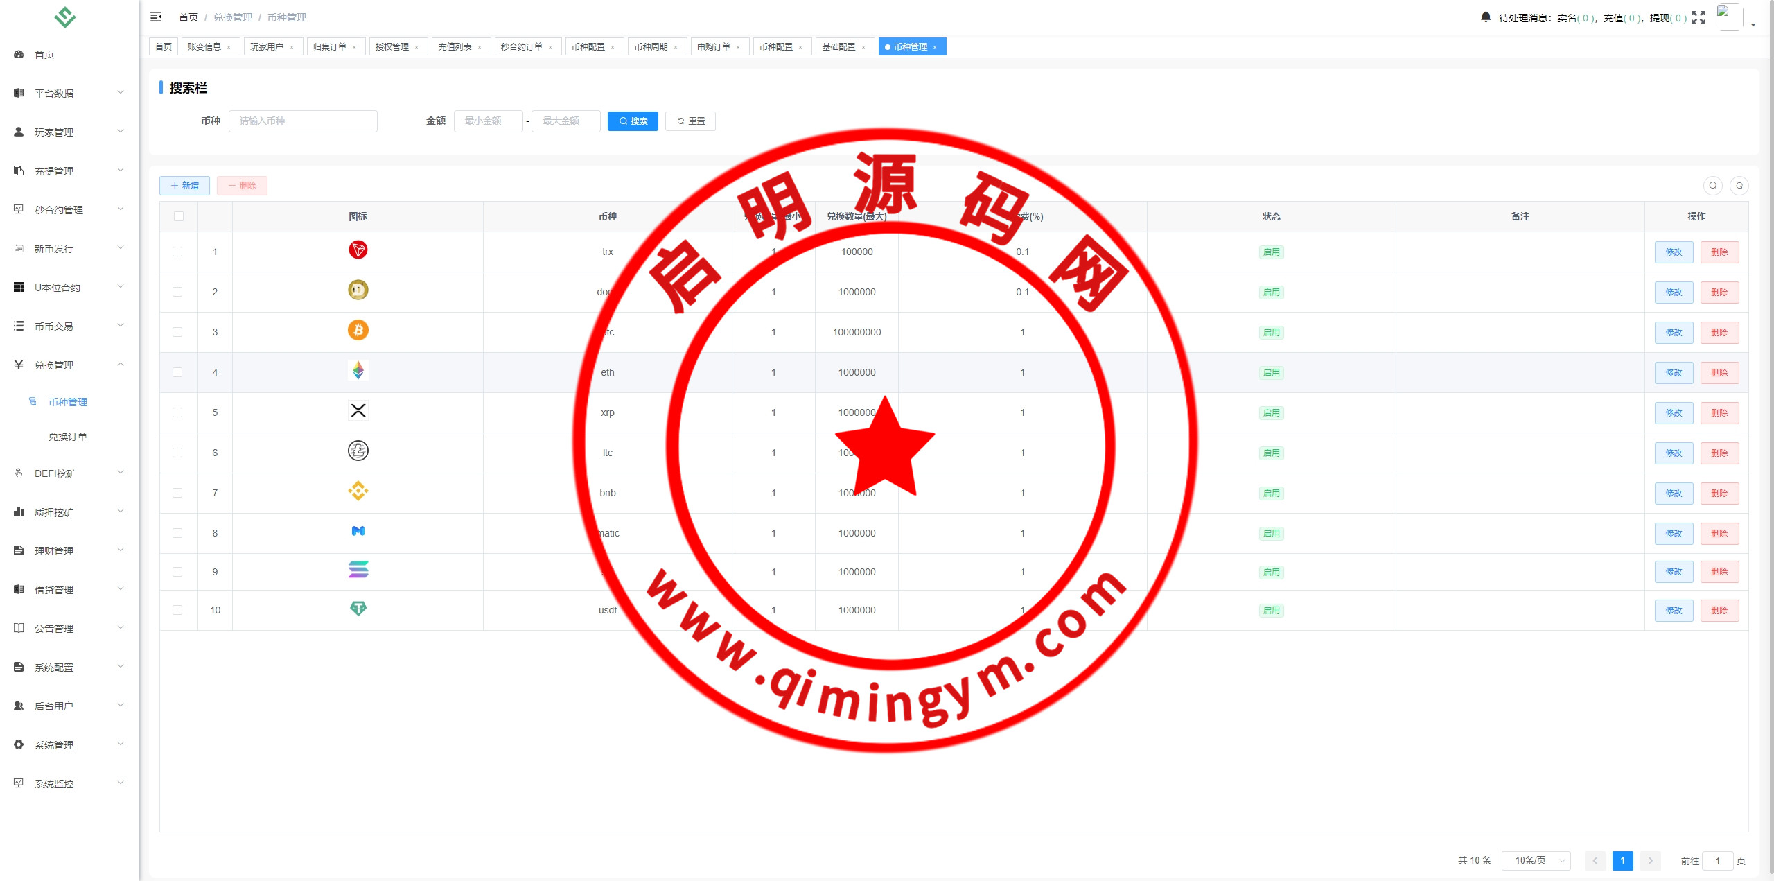Close the 币种管理 active tab
This screenshot has width=1774, height=881.
click(x=935, y=47)
